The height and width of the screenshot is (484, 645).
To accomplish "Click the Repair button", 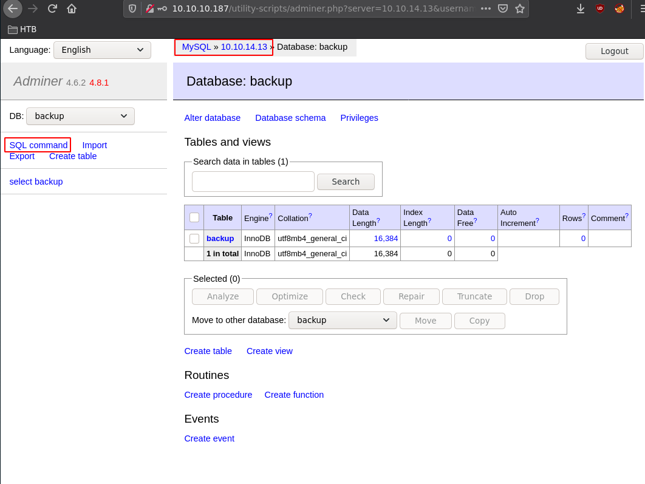I will (x=411, y=296).
